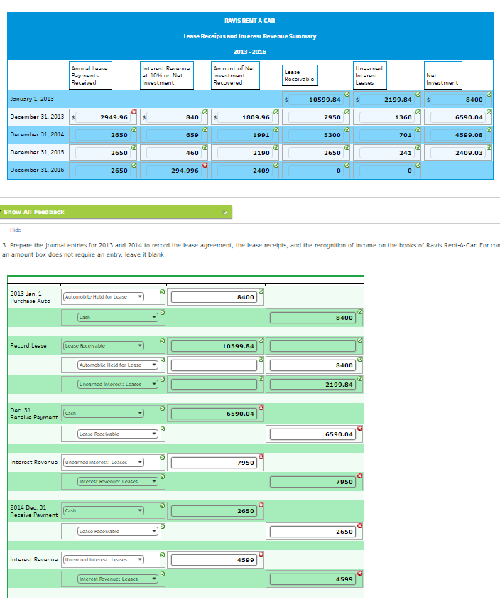Edit the 701 unearned interest field

pos(387,135)
